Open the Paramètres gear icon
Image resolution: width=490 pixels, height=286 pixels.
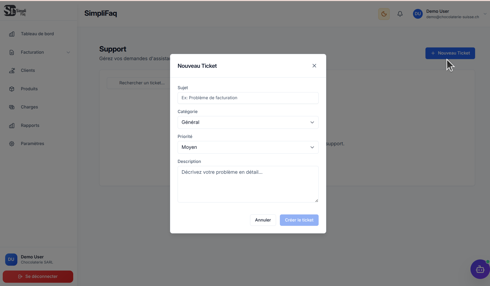pyautogui.click(x=12, y=143)
